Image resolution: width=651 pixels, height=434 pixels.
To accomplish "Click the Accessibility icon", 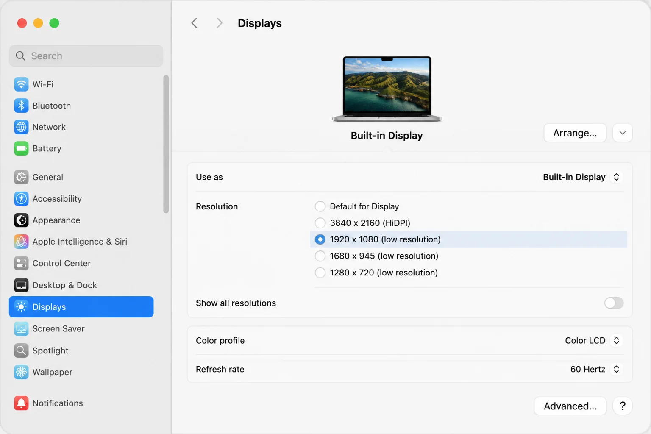I will tap(21, 199).
